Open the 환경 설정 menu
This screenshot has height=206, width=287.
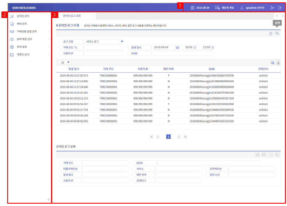click(22, 47)
